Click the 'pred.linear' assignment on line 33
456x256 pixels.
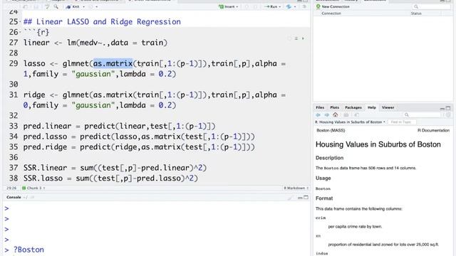47,127
